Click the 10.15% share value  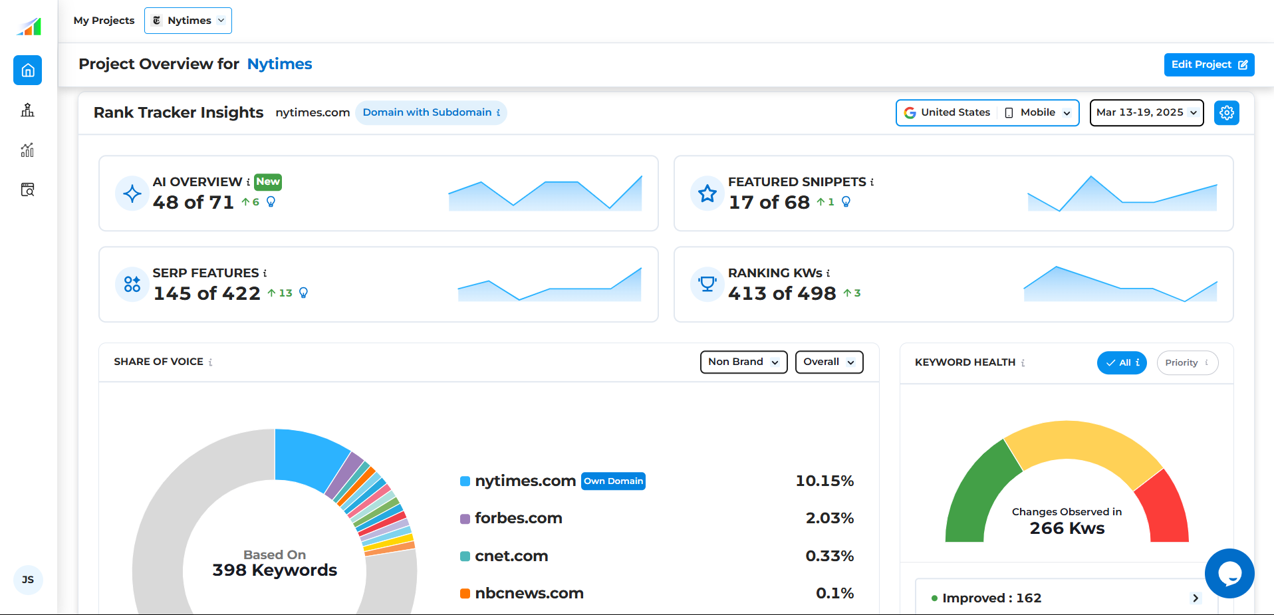tap(825, 481)
